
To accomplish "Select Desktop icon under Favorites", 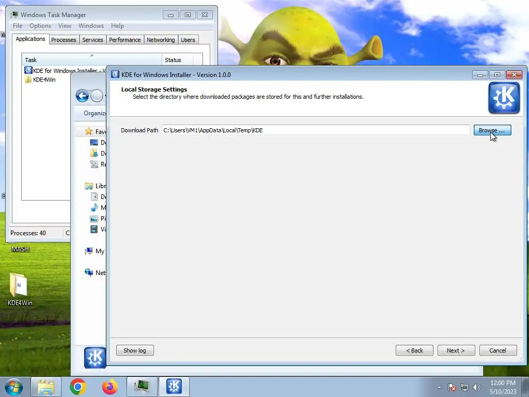I will tap(94, 143).
